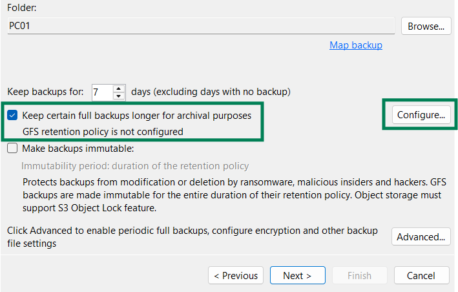Open GFS retention Configure dialog
The width and height of the screenshot is (458, 292).
(x=421, y=116)
